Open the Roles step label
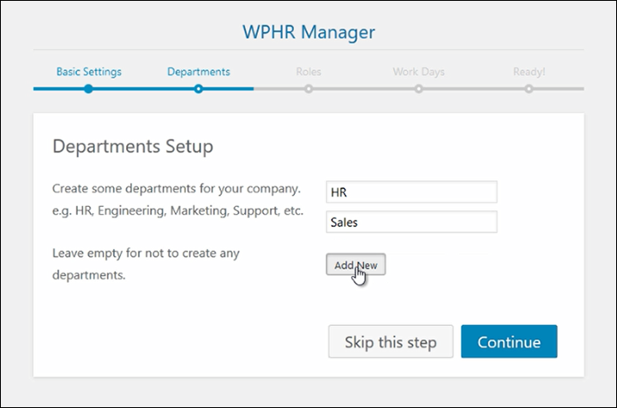This screenshot has width=617, height=408. [x=308, y=72]
